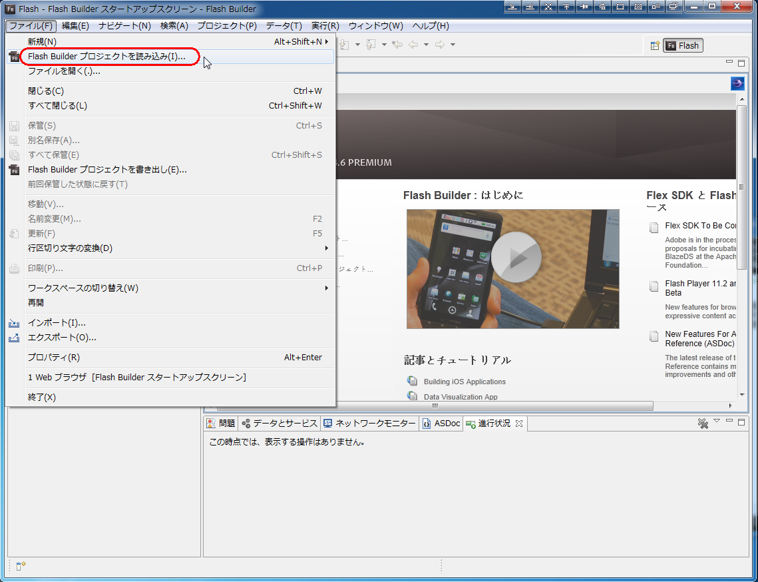Click the next annotation toolbar icon
Image resolution: width=758 pixels, height=582 pixels.
pos(345,45)
